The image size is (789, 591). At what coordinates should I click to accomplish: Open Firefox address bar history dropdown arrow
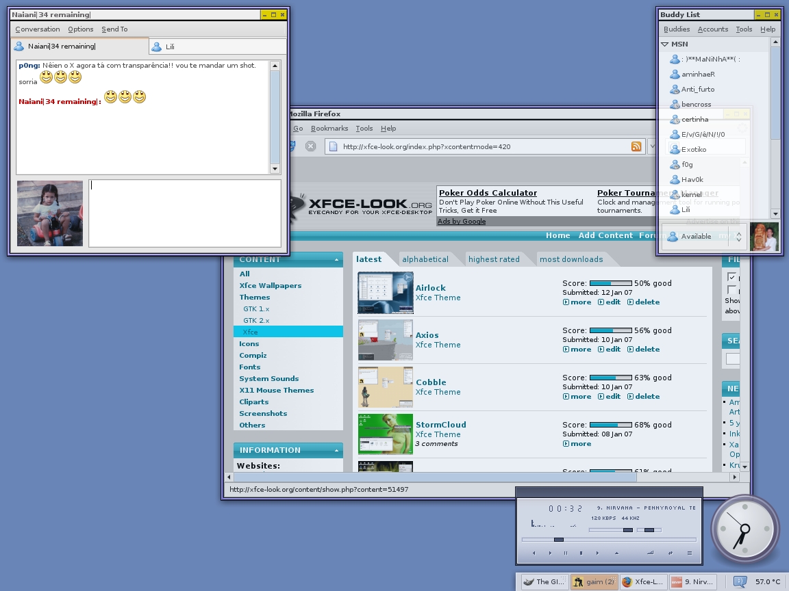point(652,146)
